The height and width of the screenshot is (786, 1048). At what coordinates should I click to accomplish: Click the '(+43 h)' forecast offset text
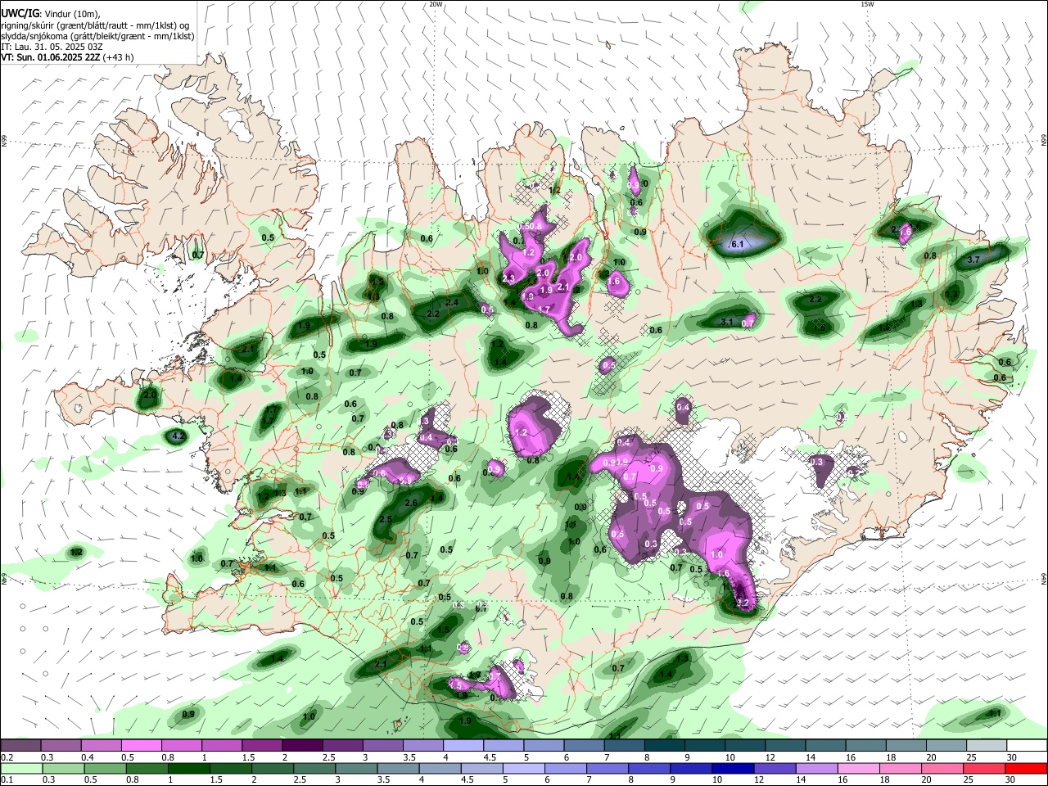pos(119,57)
